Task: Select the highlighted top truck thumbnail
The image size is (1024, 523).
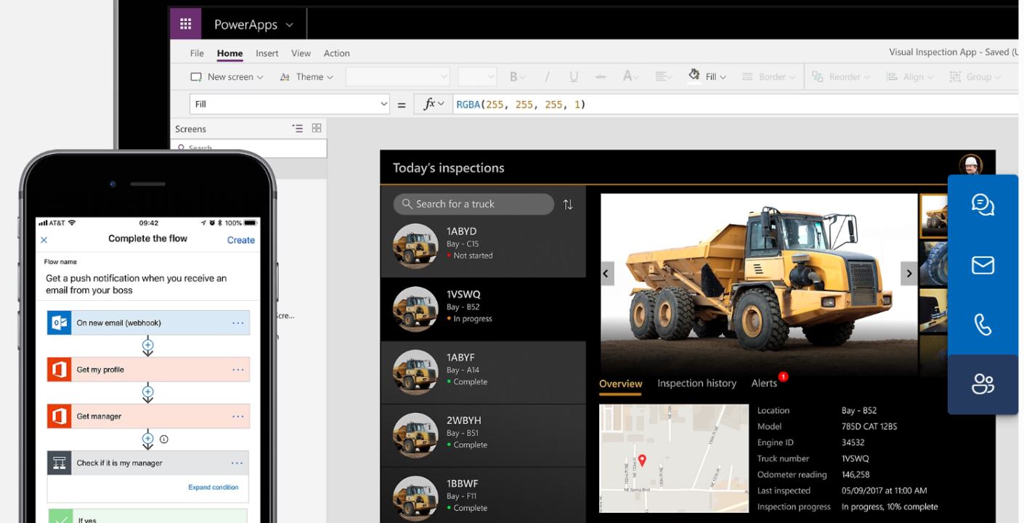Action: (x=934, y=216)
